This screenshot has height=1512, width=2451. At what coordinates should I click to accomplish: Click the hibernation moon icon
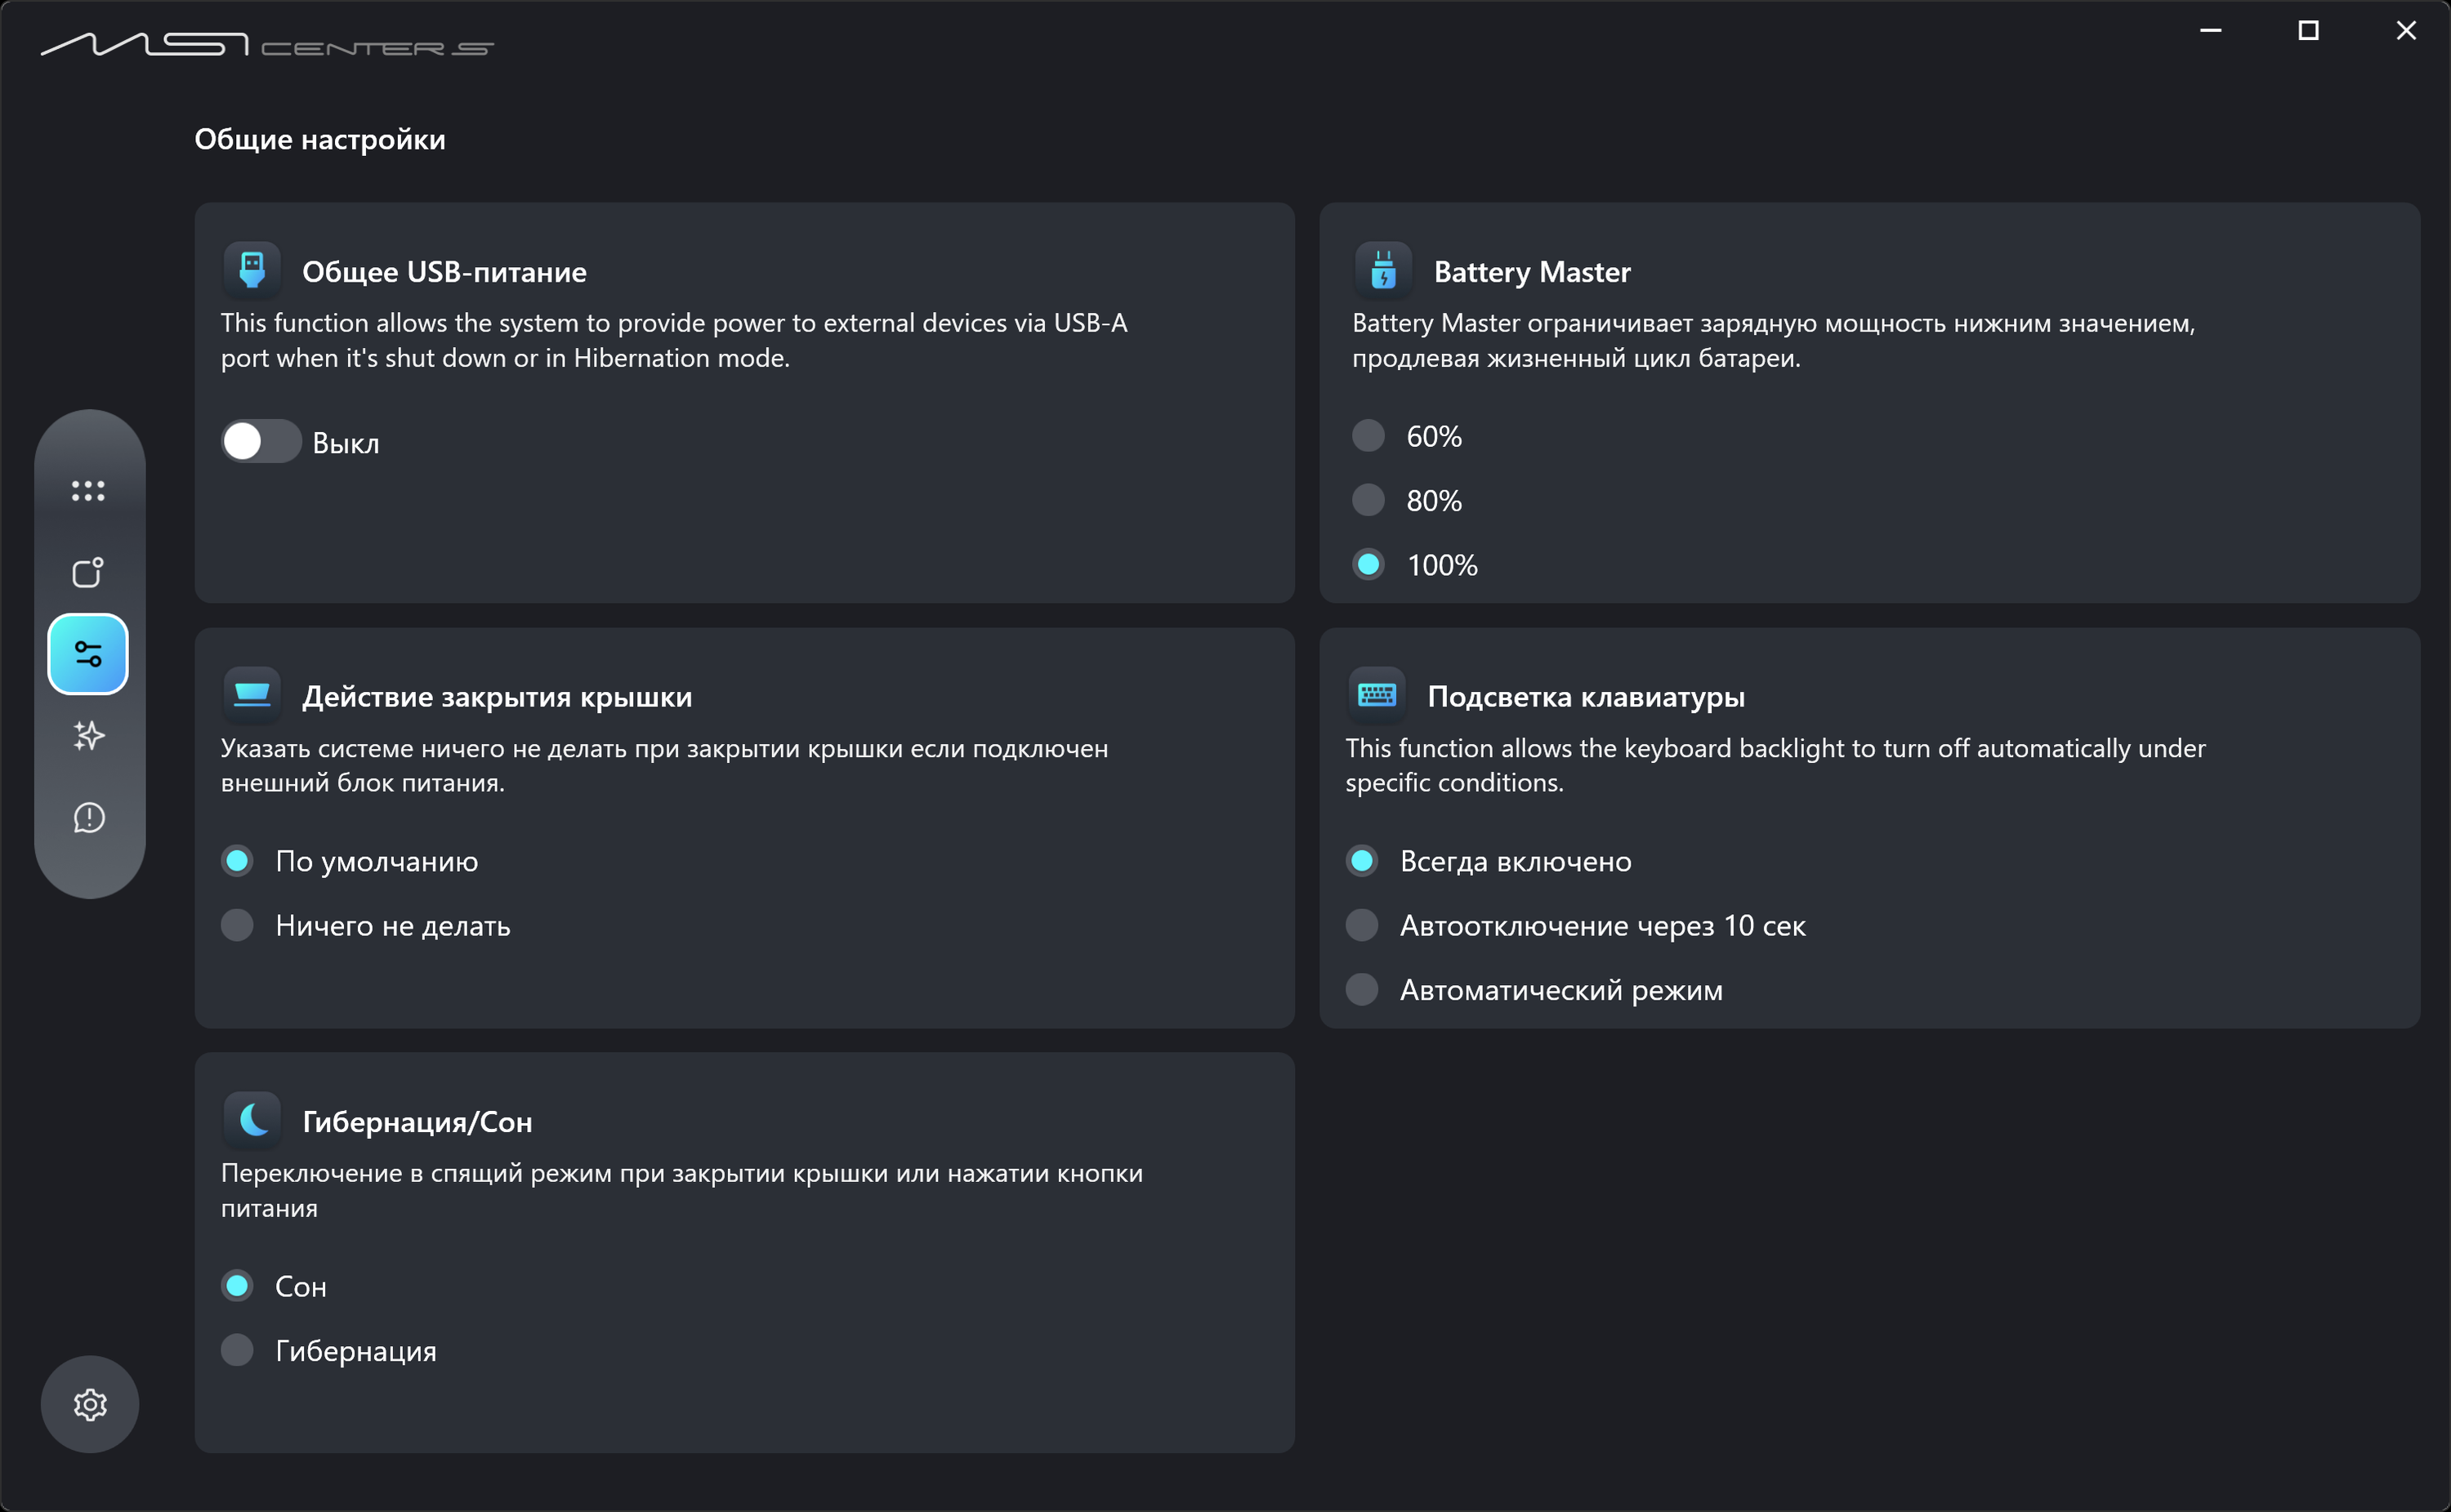click(252, 1120)
